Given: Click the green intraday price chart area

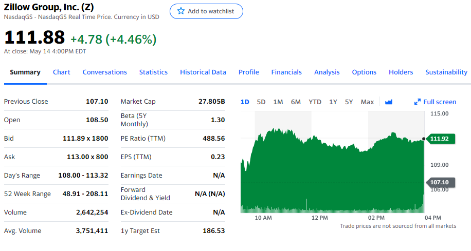Looking at the screenshot, I should pyautogui.click(x=332, y=171).
